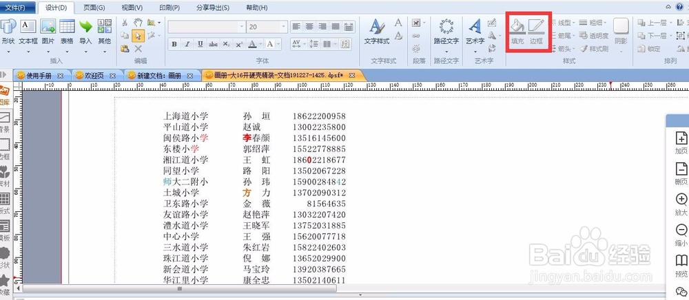This screenshot has width=689, height=300.
Task: Switch to the 印刷(P) tab
Action: [x=169, y=8]
